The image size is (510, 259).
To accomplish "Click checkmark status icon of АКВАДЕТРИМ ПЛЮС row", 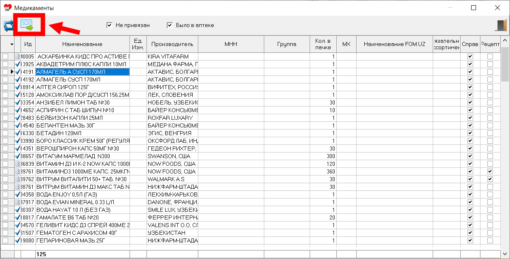I will (x=17, y=64).
